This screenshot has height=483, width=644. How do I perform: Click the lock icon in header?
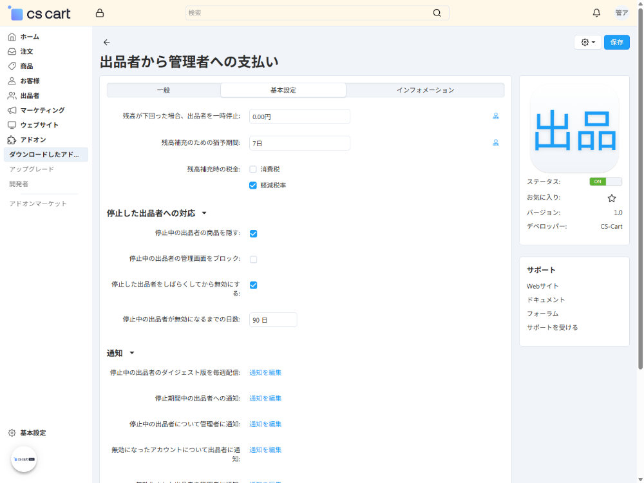99,13
